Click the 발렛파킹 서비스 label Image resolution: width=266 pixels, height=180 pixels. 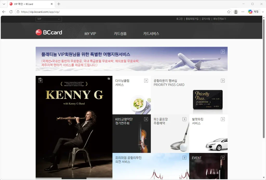click(x=197, y=121)
